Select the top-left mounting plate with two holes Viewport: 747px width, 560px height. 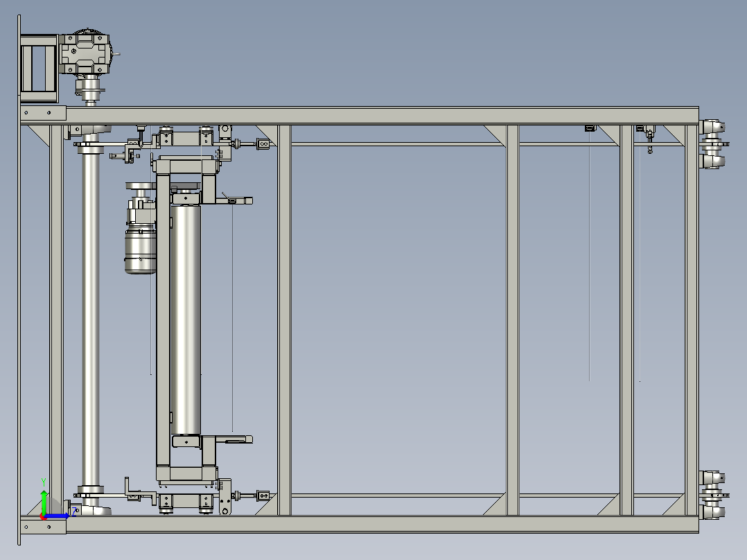coord(44,114)
